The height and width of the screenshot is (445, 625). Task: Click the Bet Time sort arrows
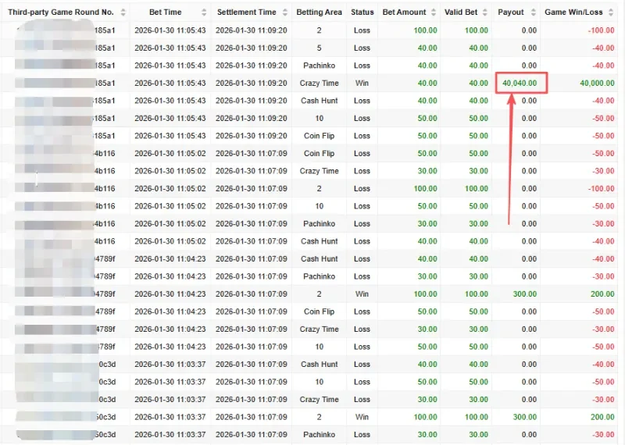click(x=204, y=12)
